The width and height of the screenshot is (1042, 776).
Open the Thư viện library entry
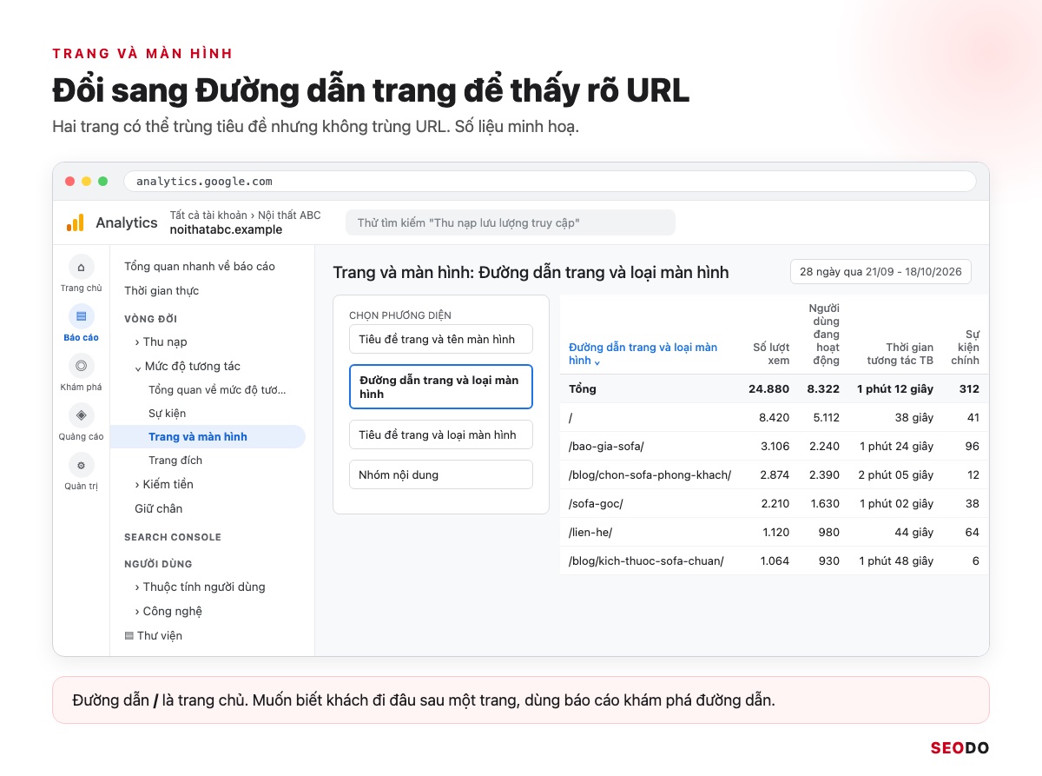154,635
